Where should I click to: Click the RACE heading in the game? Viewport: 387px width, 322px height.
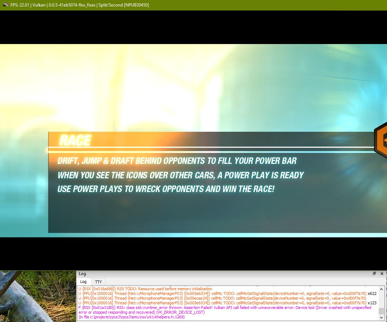point(75,140)
